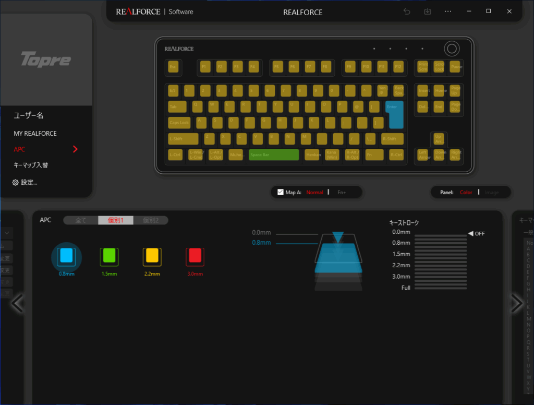The width and height of the screenshot is (534, 405).
Task: Click the Kana (Win) key on keyboard map
Action: pyautogui.click(x=332, y=155)
